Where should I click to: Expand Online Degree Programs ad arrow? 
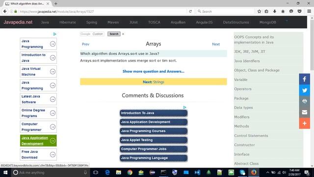tap(52, 113)
